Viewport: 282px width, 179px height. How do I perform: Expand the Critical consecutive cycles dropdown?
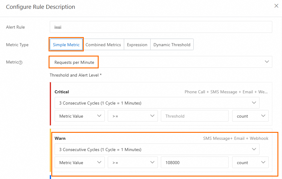(157, 103)
